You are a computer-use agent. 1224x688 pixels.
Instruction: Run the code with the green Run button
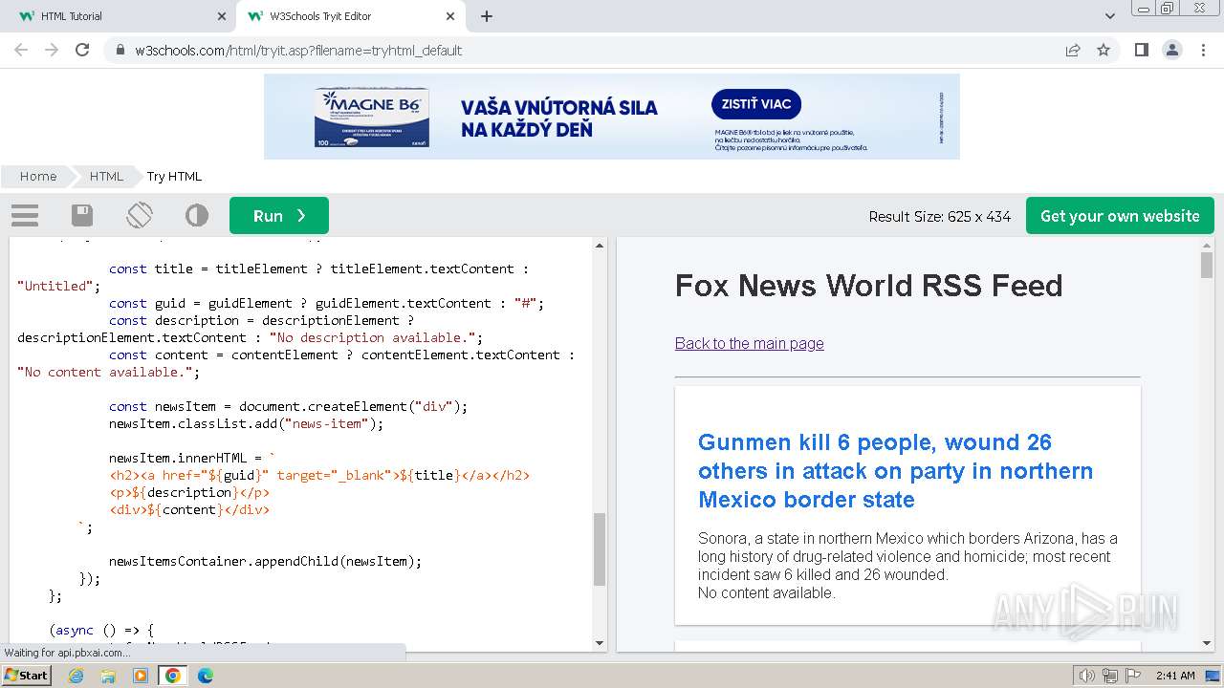[279, 216]
